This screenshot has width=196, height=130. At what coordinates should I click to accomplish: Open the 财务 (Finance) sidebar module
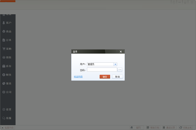coord(7,75)
